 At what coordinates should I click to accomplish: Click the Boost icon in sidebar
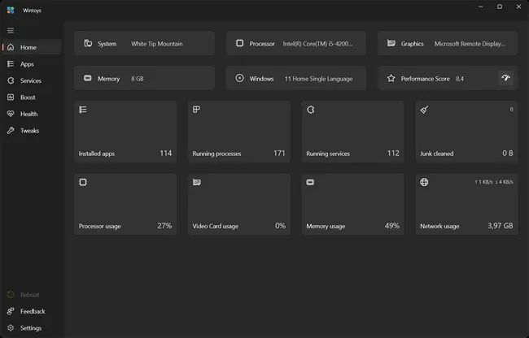click(11, 97)
